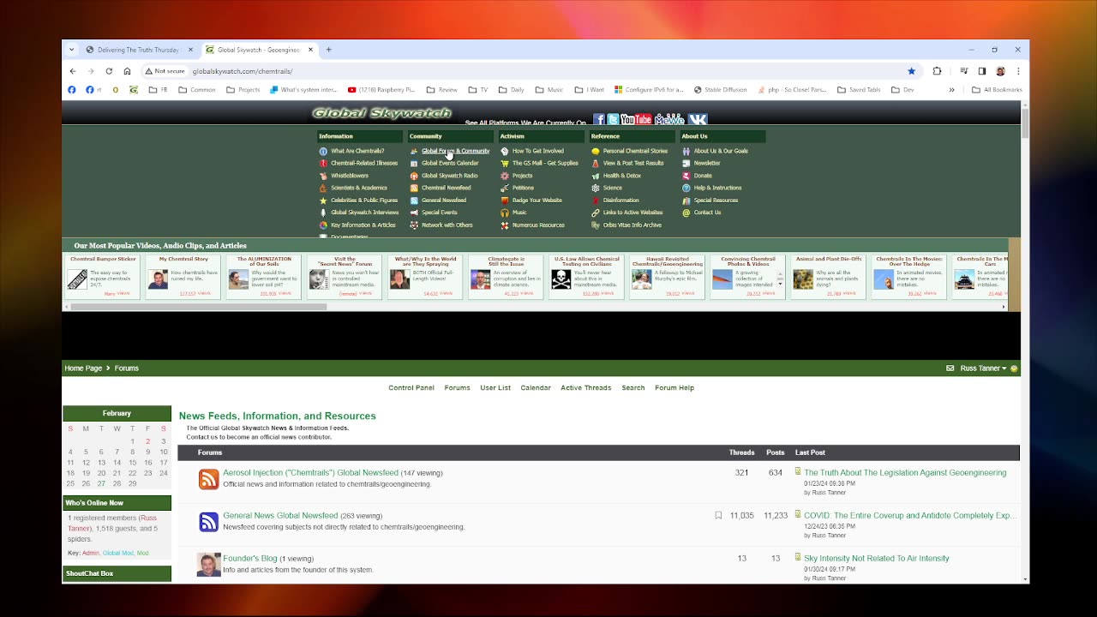
Task: Click the bookmark star in address bar
Action: pos(912,71)
